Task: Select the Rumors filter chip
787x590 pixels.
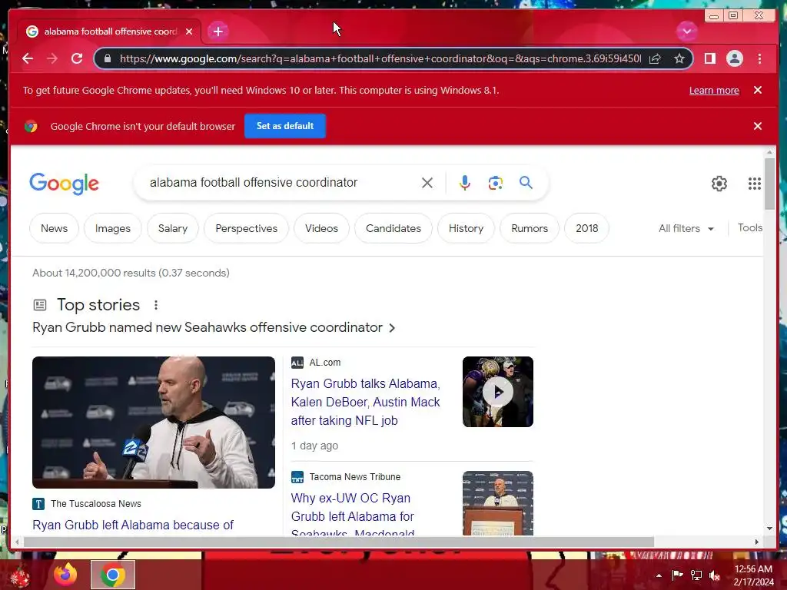Action: pos(529,228)
